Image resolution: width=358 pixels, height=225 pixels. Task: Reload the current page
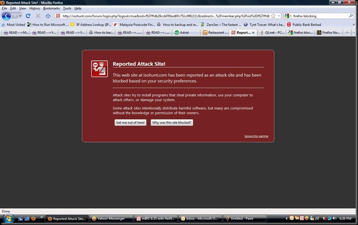point(28,16)
